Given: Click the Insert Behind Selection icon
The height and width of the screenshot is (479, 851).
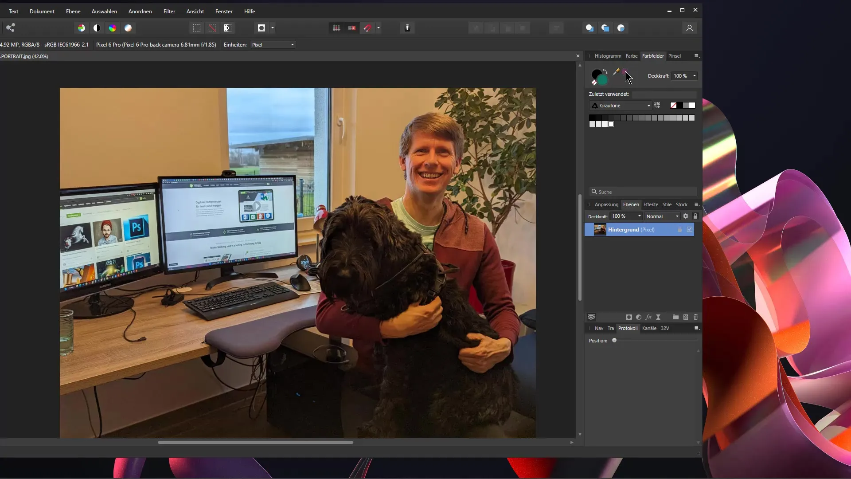Looking at the screenshot, I should pyautogui.click(x=589, y=28).
